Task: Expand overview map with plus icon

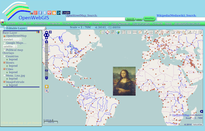Action: click(201, 111)
